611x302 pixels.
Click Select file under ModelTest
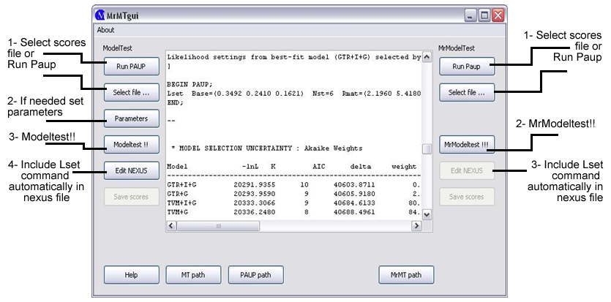click(x=131, y=93)
